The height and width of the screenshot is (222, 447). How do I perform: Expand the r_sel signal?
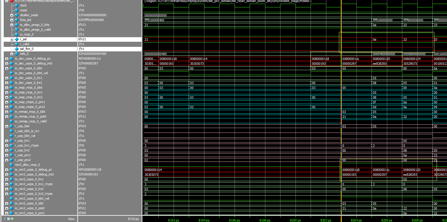[x=12, y=39]
